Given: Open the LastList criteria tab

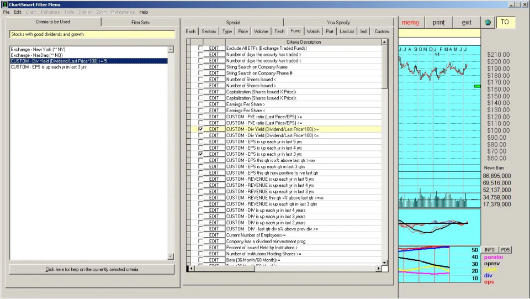Looking at the screenshot, I should (347, 31).
